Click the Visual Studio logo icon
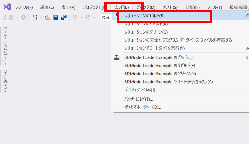The image size is (249, 144). click(x=7, y=7)
